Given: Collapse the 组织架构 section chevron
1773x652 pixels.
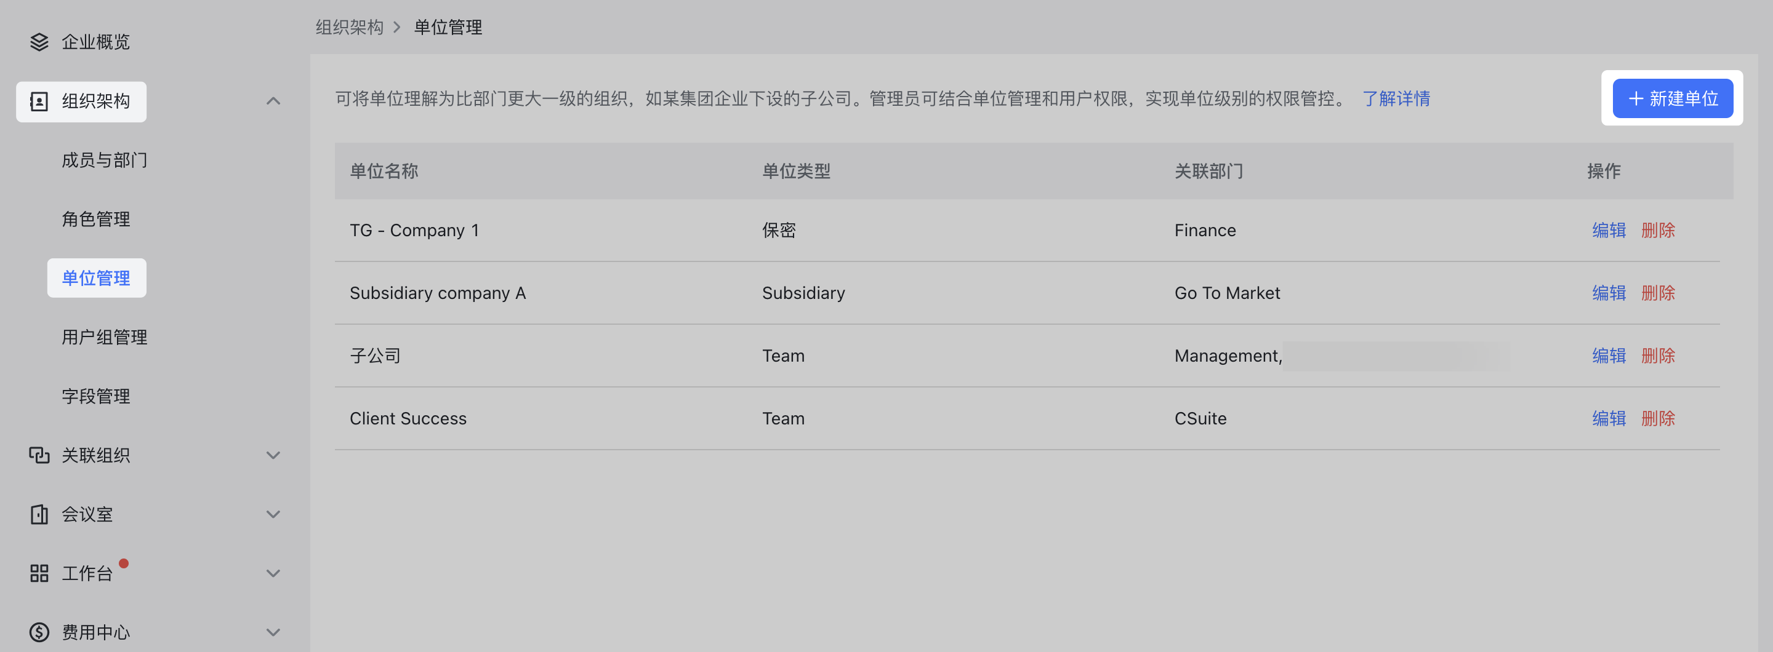Looking at the screenshot, I should (x=273, y=101).
